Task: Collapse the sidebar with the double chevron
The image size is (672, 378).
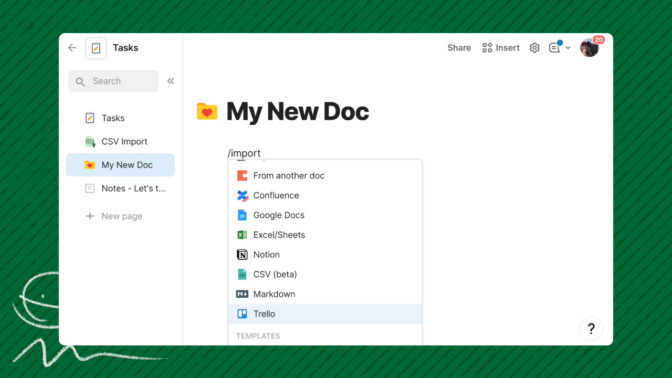Action: (x=171, y=81)
